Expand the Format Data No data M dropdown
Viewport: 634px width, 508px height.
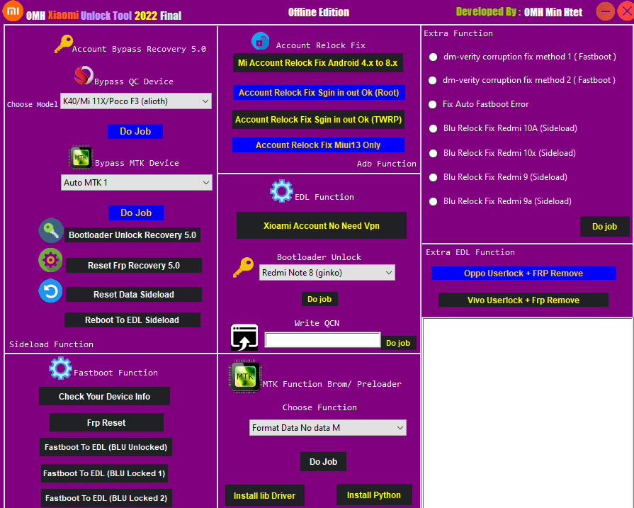[328, 428]
